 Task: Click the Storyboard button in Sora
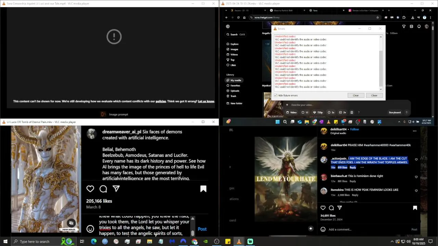395,112
